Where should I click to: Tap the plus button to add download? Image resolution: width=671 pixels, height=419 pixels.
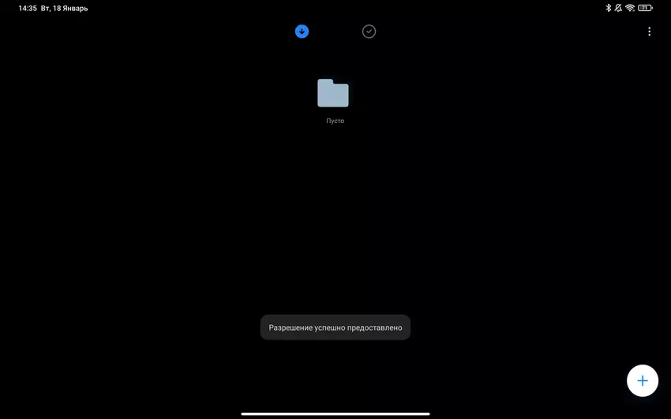coord(642,380)
